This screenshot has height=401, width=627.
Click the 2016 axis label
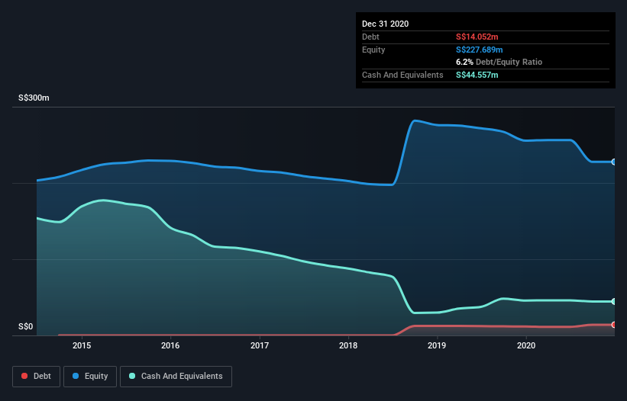[170, 345]
